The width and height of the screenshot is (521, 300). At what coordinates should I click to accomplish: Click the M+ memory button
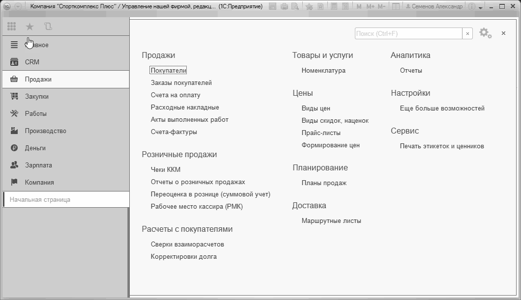tap(370, 6)
